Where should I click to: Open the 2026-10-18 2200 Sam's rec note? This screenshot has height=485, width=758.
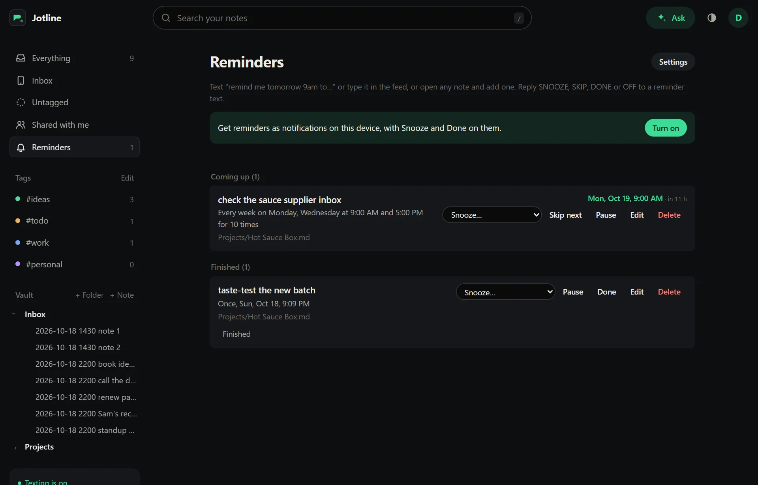tap(86, 414)
